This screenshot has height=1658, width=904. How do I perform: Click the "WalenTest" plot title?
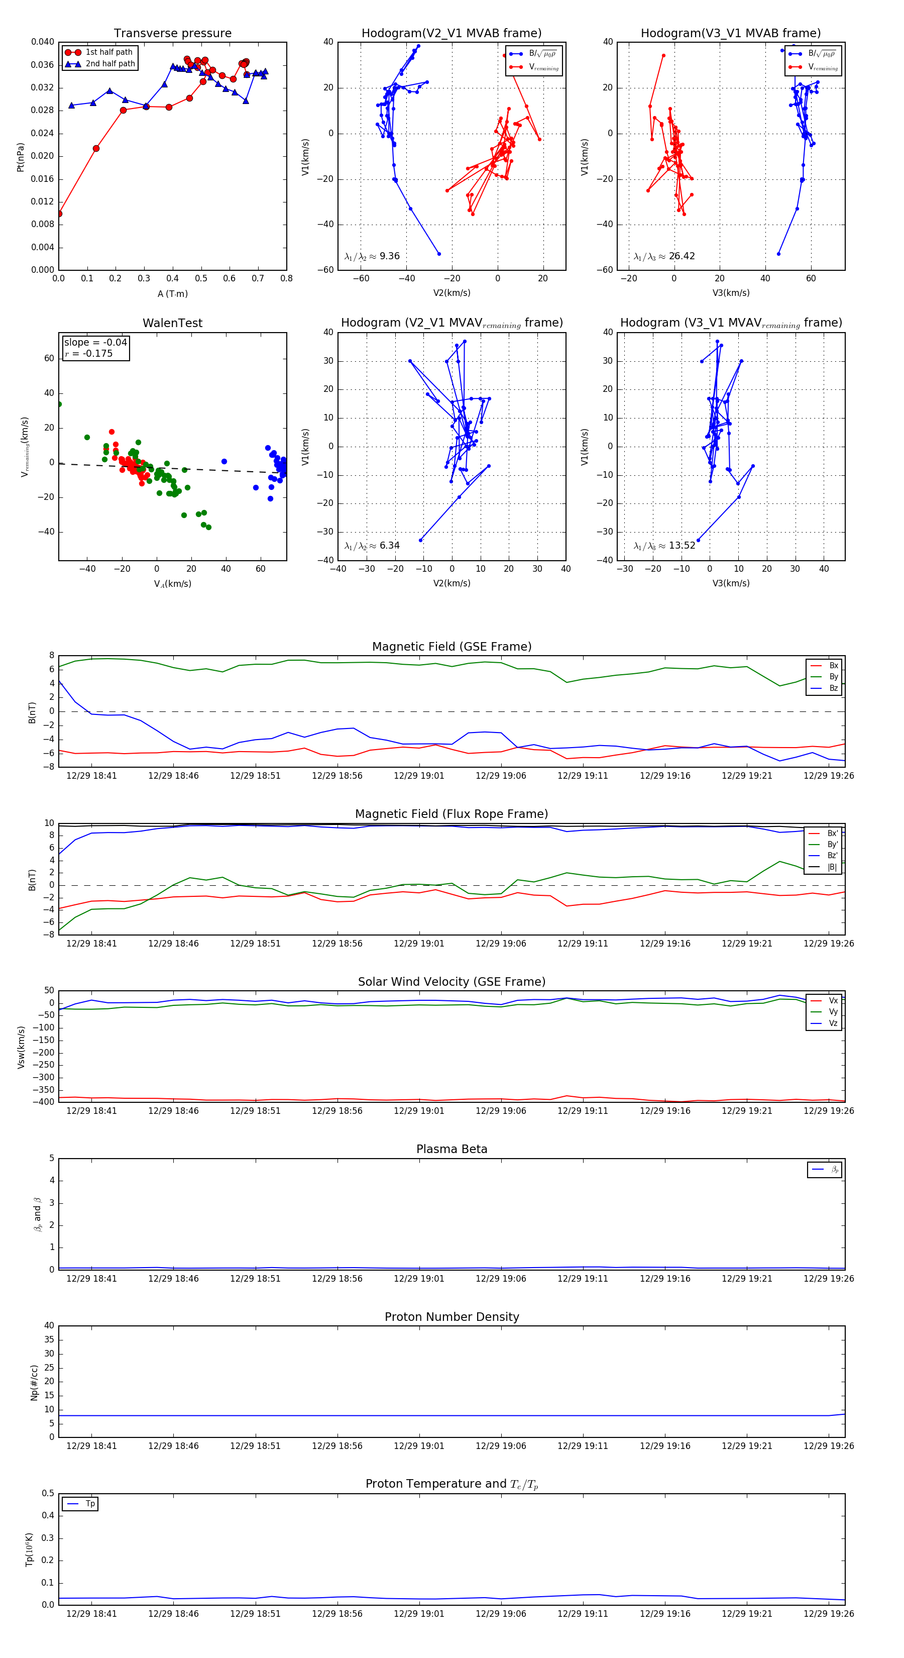(x=172, y=323)
